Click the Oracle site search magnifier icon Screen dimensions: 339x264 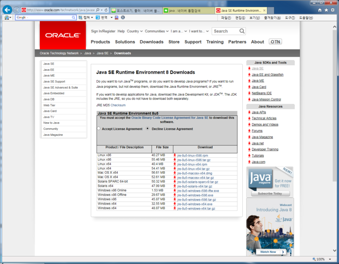pos(242,31)
